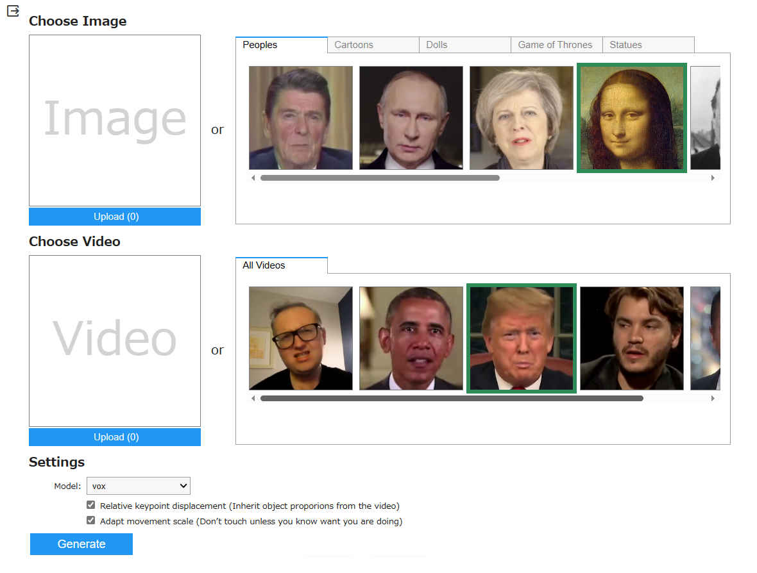
Task: Pick the highlighted blond-haired man video
Action: point(522,338)
